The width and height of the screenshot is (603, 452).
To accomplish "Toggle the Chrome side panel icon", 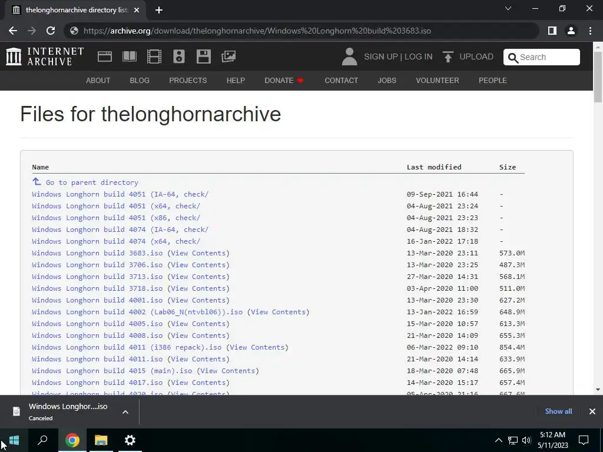I will click(552, 31).
